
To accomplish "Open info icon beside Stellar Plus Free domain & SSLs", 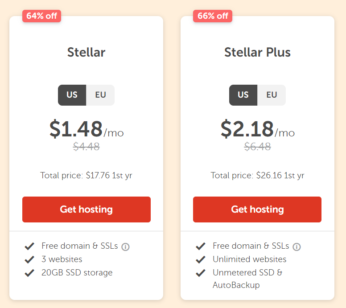I will [x=297, y=246].
